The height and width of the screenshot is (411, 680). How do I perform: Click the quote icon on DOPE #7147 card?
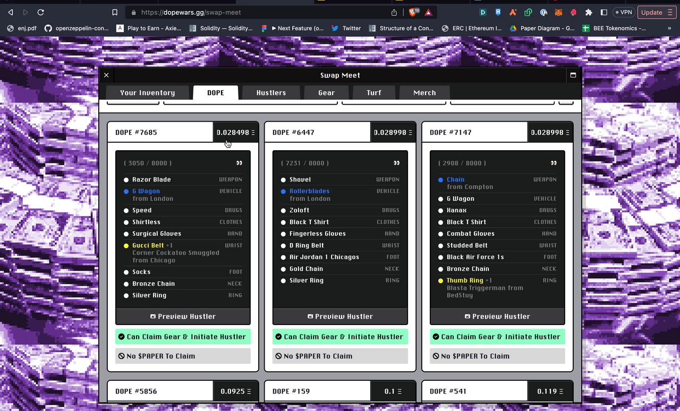click(554, 163)
